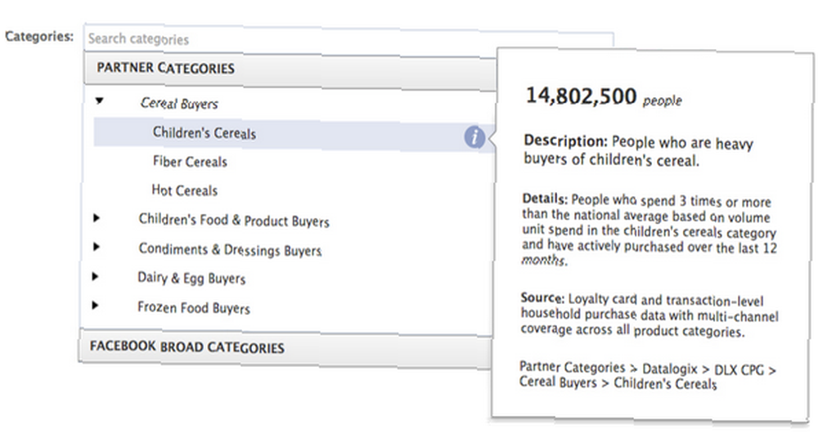Image resolution: width=818 pixels, height=434 pixels.
Task: Expand the Dairy & Egg Buyers arrow
Action: pyautogui.click(x=95, y=276)
